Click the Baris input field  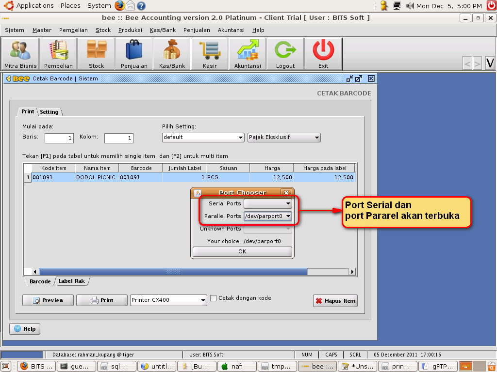[x=59, y=139]
